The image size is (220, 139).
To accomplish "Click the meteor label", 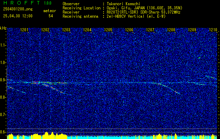I will 50,11.
